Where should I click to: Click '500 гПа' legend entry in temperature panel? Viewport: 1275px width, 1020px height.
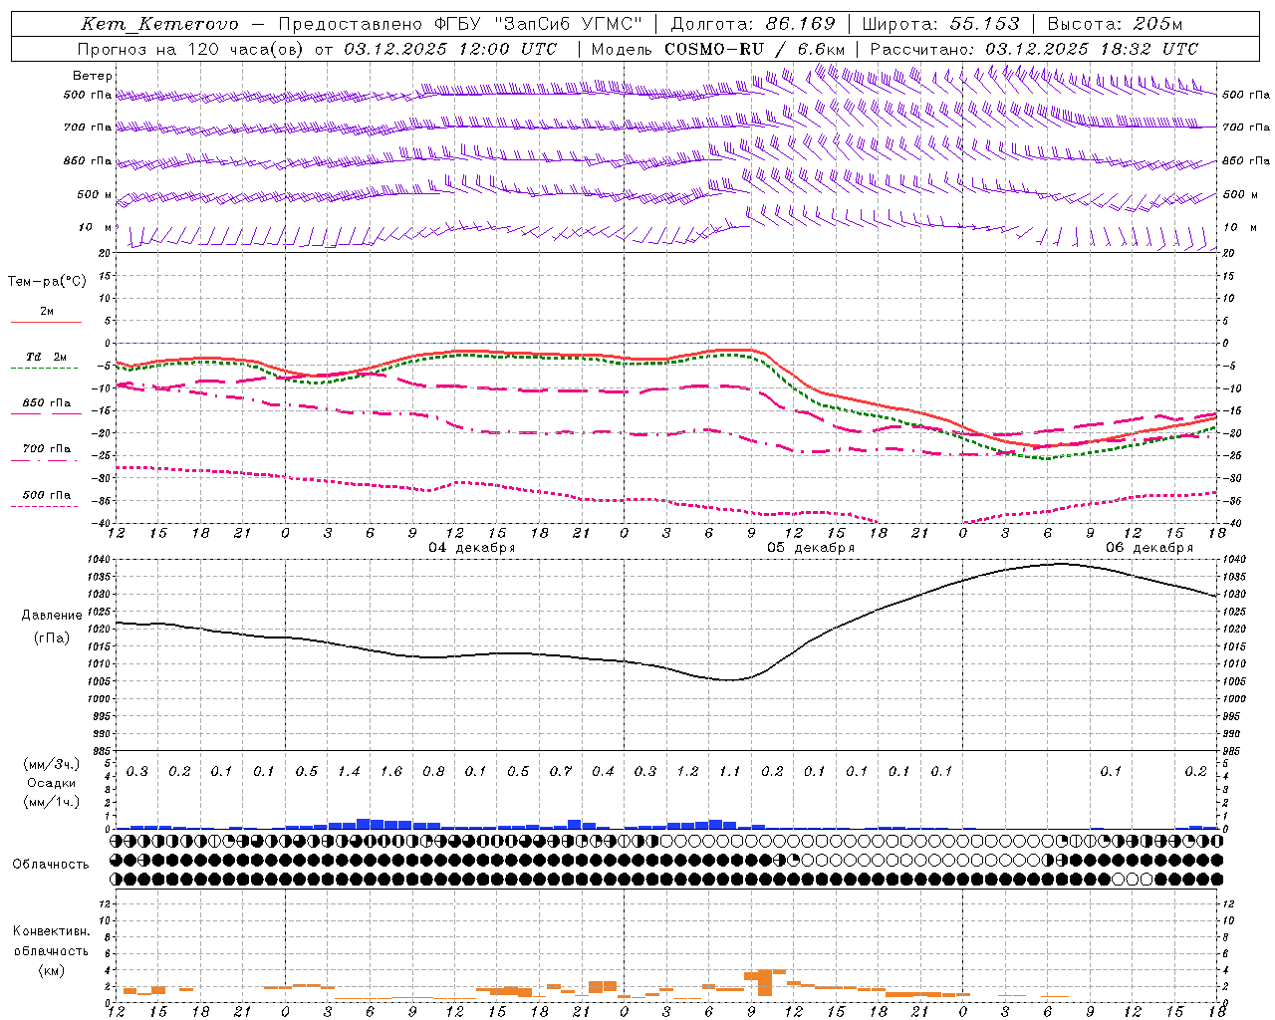pos(47,495)
